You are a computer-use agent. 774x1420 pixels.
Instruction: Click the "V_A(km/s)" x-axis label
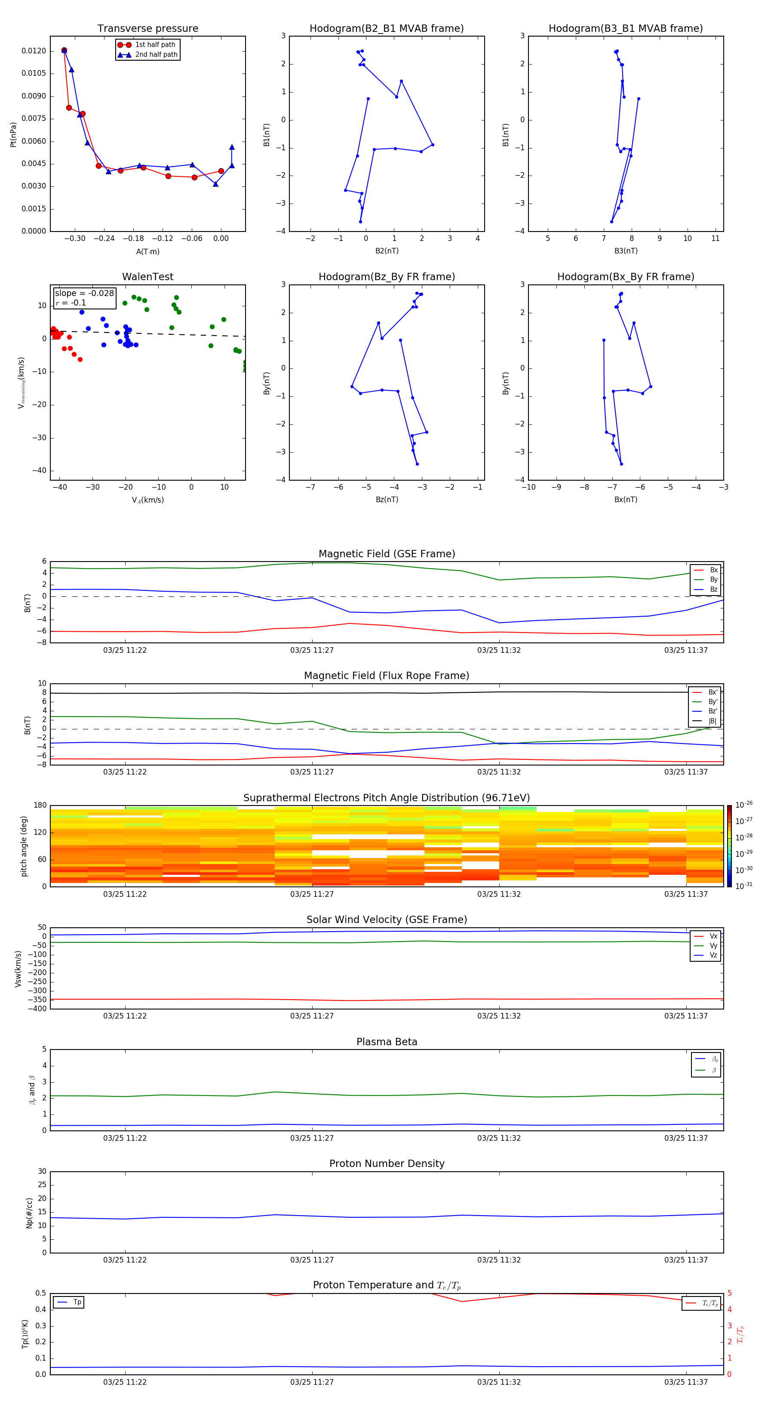[147, 500]
